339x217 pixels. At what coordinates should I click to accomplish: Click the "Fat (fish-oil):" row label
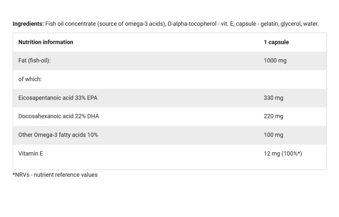click(x=34, y=61)
